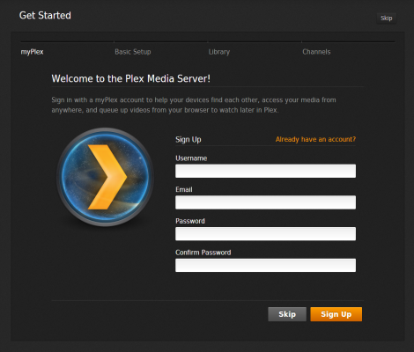Switch to the Basic Setup step
The height and width of the screenshot is (352, 414).
coord(133,52)
